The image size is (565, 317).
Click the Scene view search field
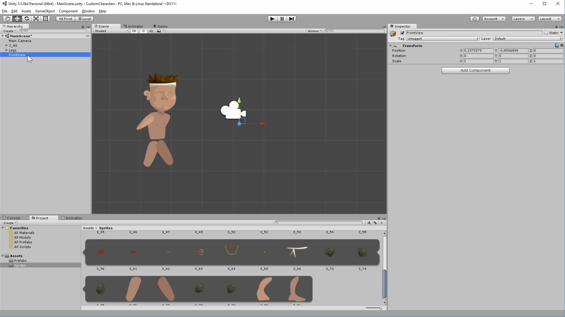pyautogui.click(x=355, y=31)
